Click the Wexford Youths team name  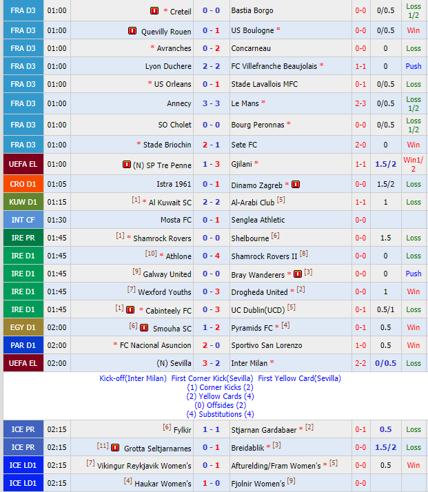pyautogui.click(x=165, y=292)
